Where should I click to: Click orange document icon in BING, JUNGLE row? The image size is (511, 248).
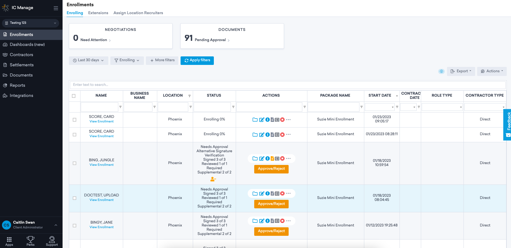[x=272, y=158]
